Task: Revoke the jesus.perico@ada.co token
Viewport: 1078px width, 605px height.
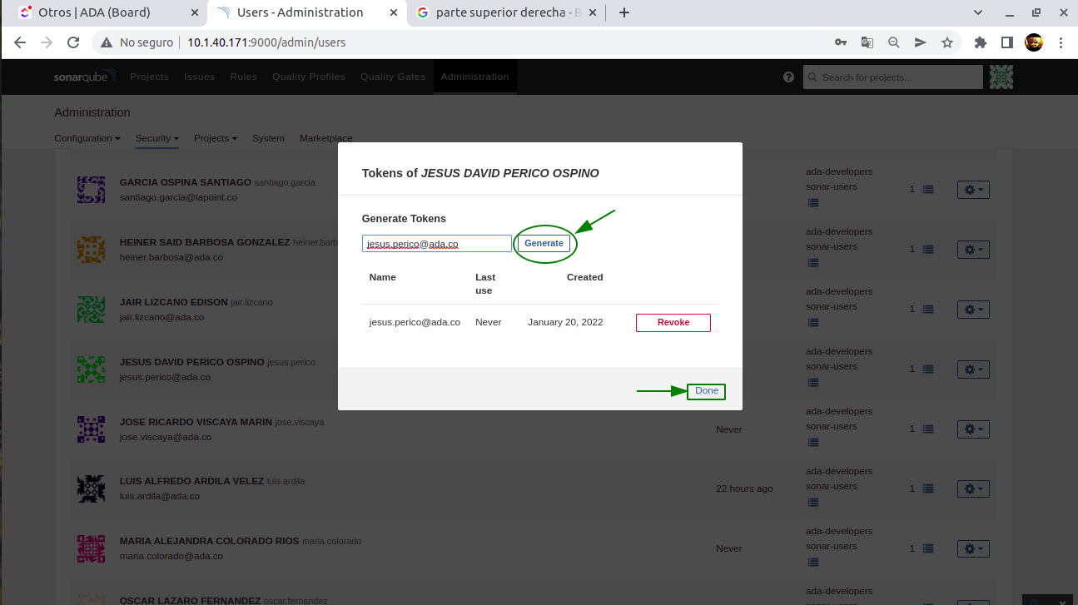Action: [673, 323]
